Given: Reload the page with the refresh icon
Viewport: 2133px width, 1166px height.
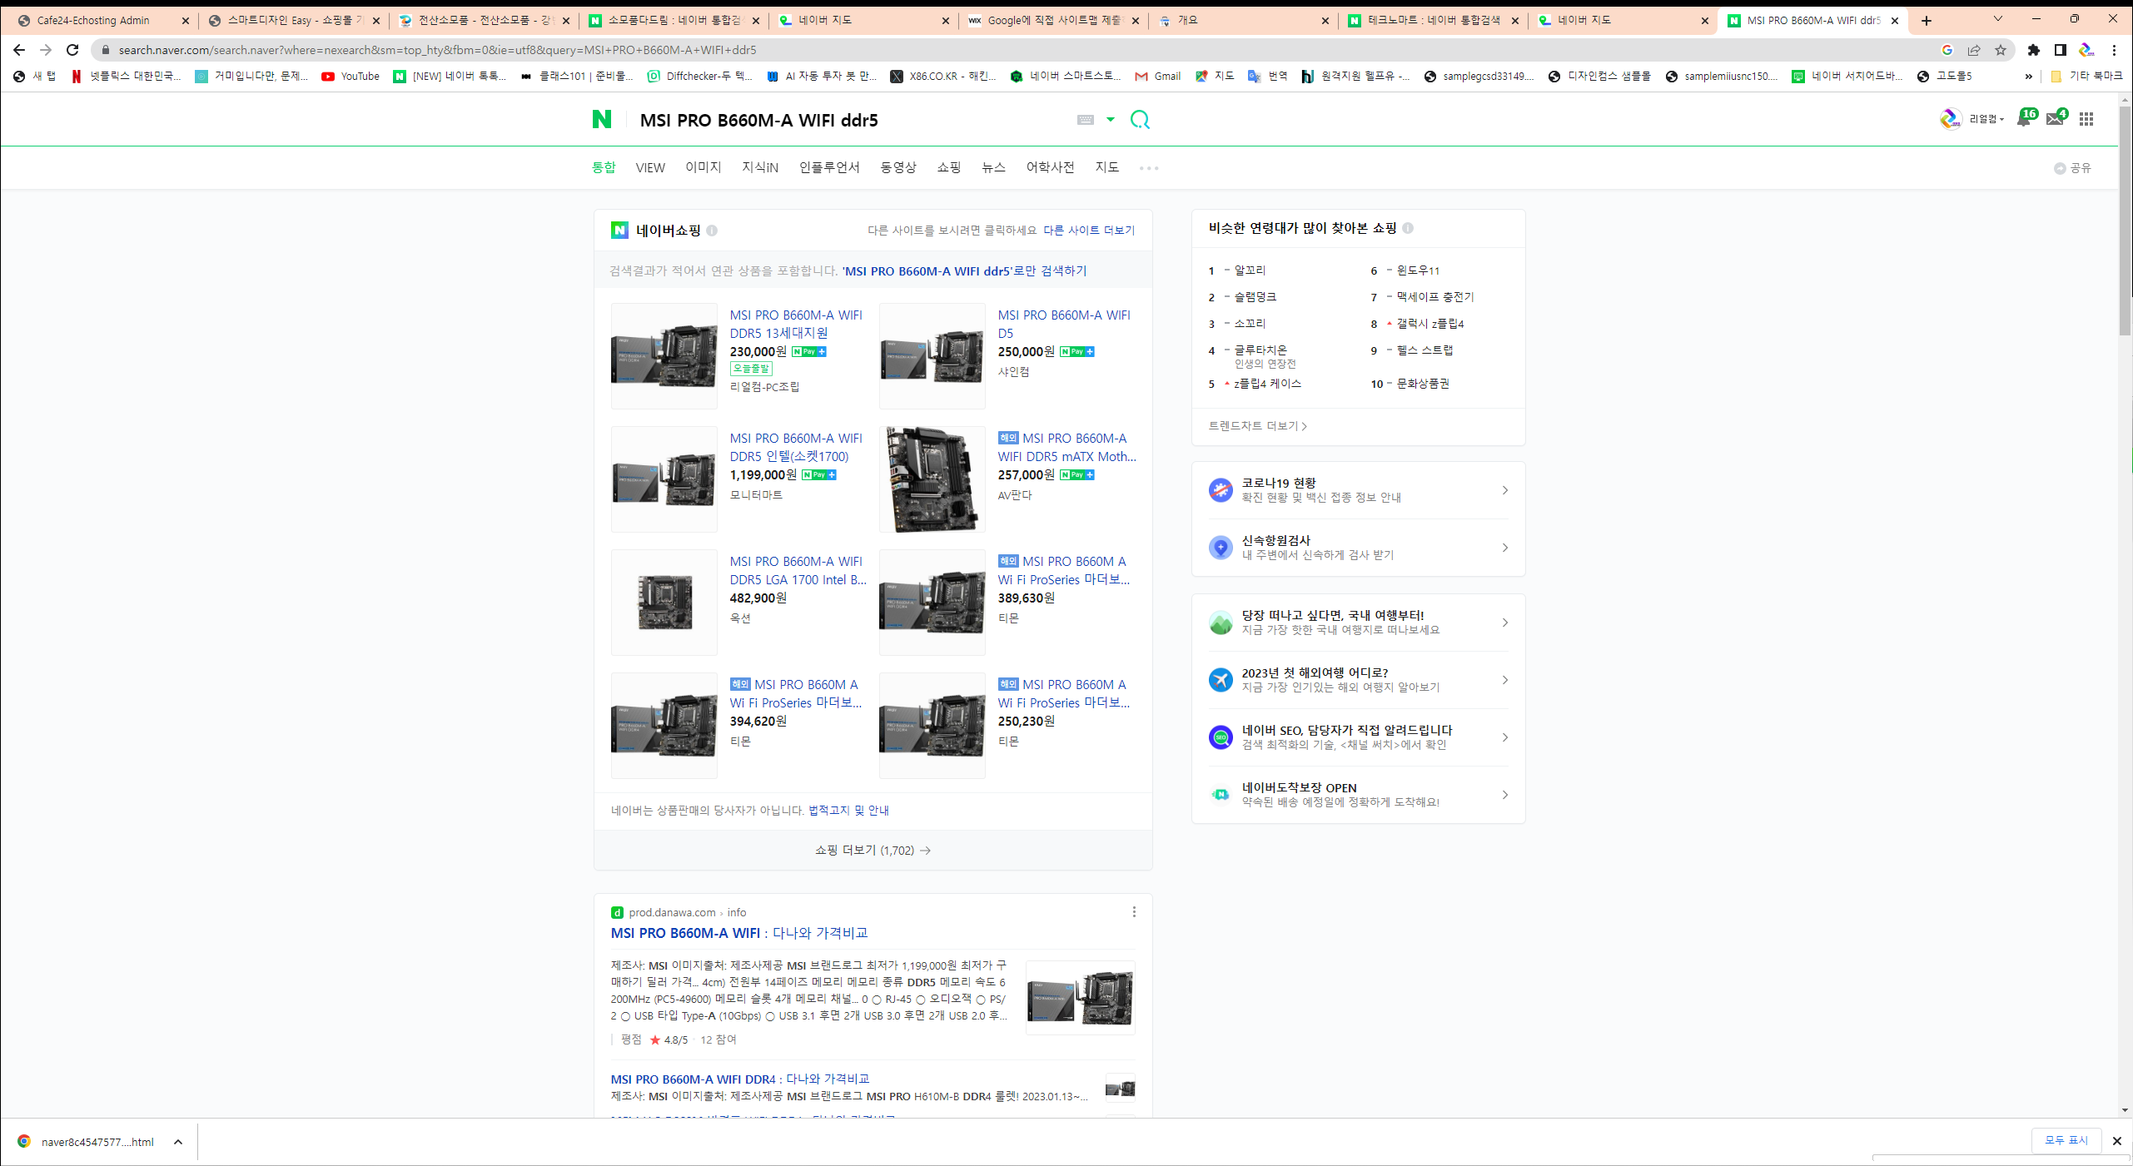Looking at the screenshot, I should tap(72, 50).
